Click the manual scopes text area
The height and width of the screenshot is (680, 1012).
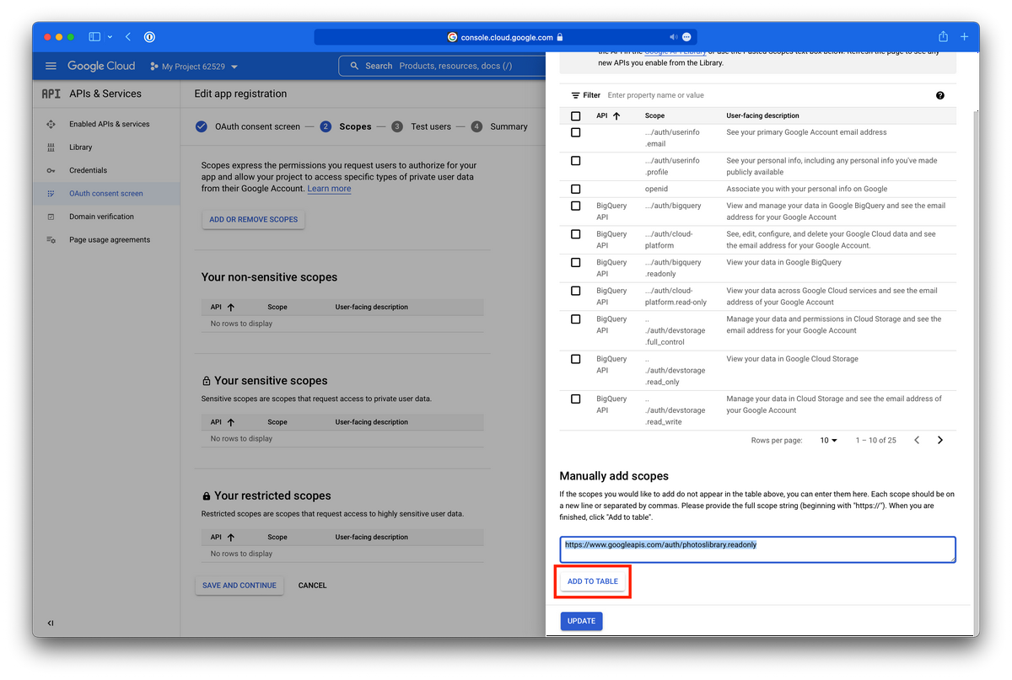coord(757,549)
